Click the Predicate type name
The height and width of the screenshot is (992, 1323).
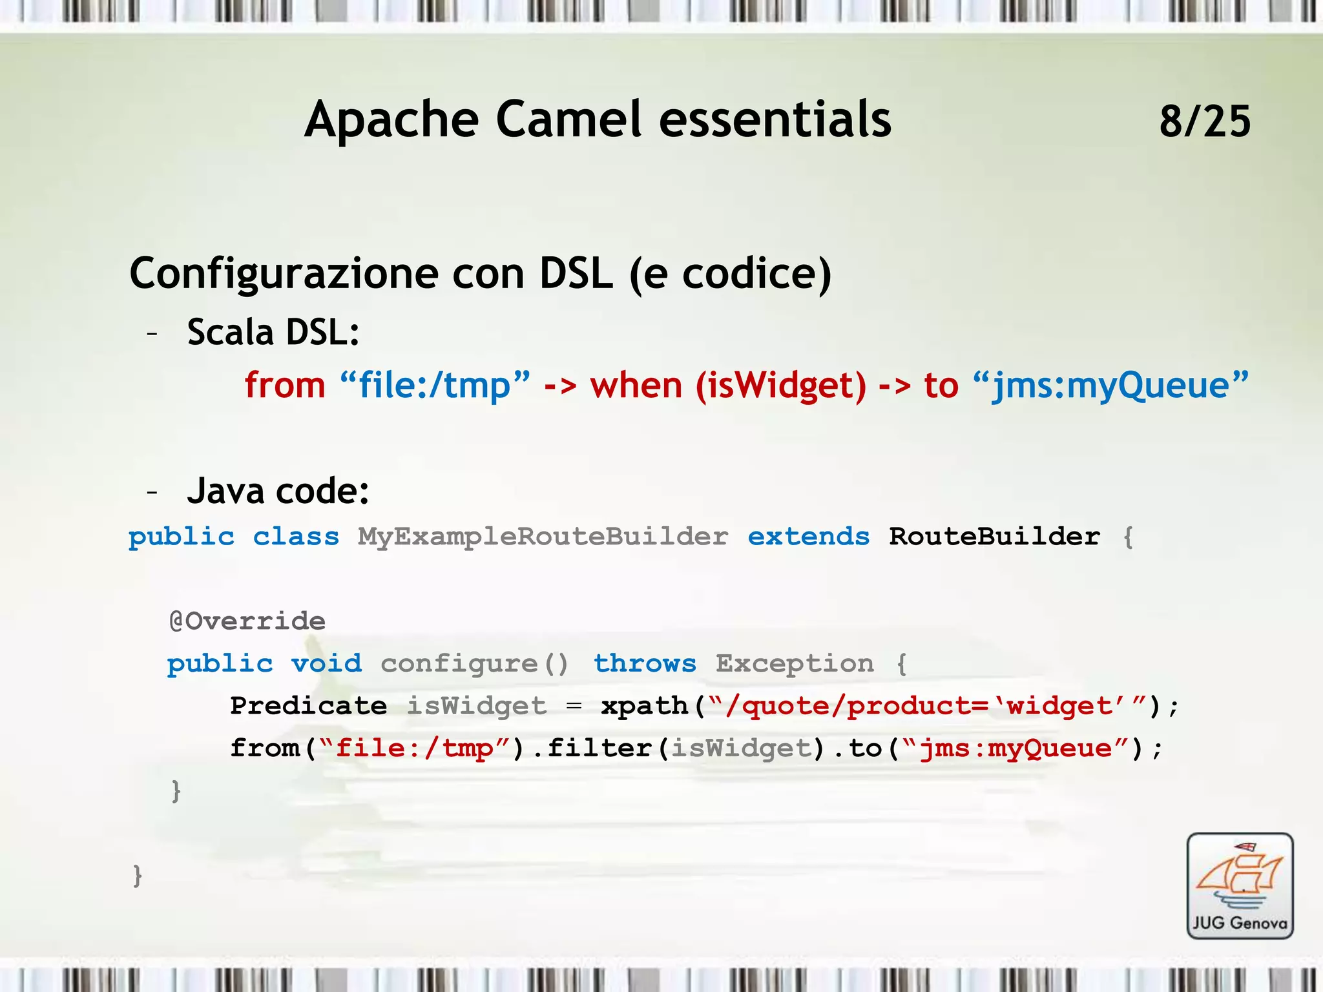coord(308,706)
